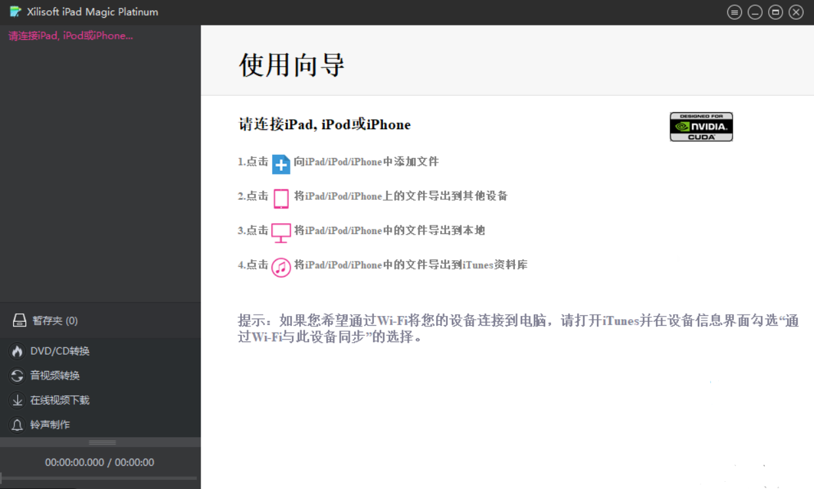Click the circular arrows icon beside 音视频转换
Screen dimensions: 814x489
click(x=17, y=376)
